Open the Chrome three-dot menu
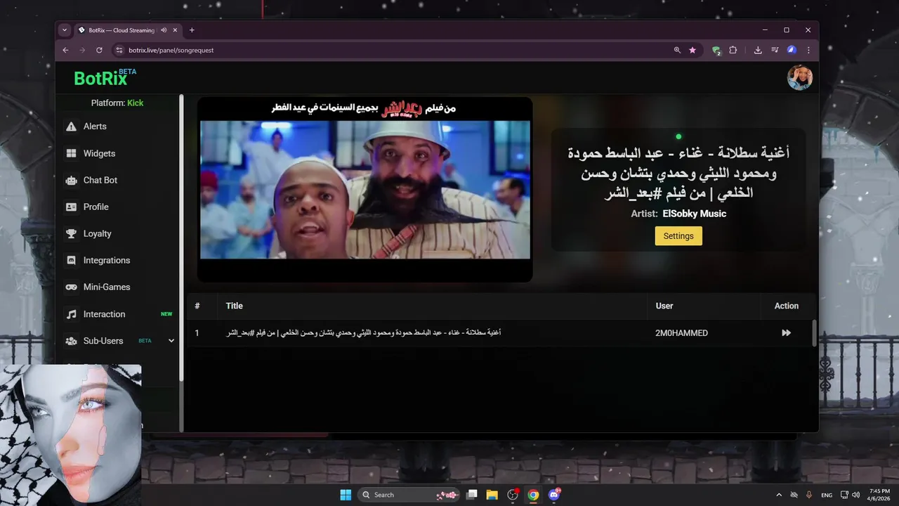The width and height of the screenshot is (899, 506). point(808,50)
